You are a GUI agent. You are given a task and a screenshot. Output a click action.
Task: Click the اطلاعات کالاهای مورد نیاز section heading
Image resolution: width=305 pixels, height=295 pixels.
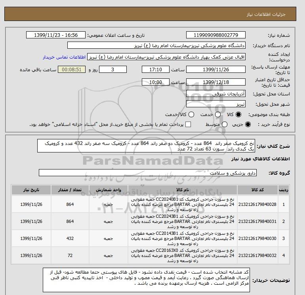(x=261, y=159)
